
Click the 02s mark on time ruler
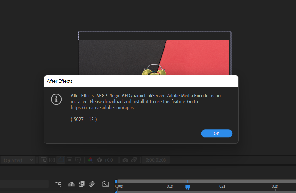[x=222, y=186]
